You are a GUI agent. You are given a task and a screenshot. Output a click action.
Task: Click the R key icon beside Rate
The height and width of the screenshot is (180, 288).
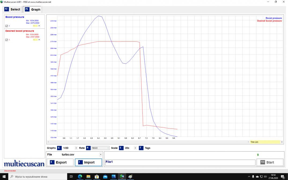click(x=88, y=148)
